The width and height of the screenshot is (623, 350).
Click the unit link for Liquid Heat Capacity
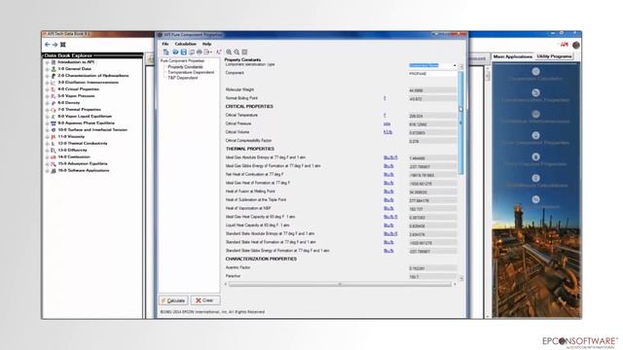tap(388, 226)
